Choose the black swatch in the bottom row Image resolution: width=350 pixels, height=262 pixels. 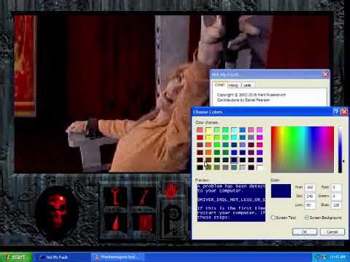point(200,167)
